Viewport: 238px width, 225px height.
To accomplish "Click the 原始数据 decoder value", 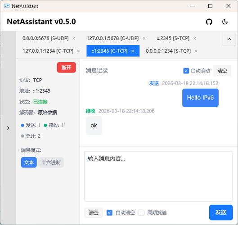I will [47, 112].
